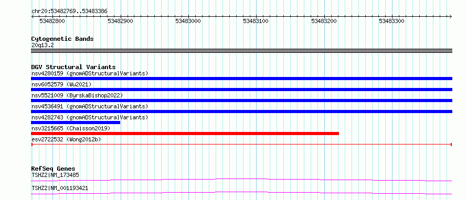The image size is (467, 200).
Task: Click the nsv6052579 Wu2021 blue bar
Action: [x=241, y=90]
